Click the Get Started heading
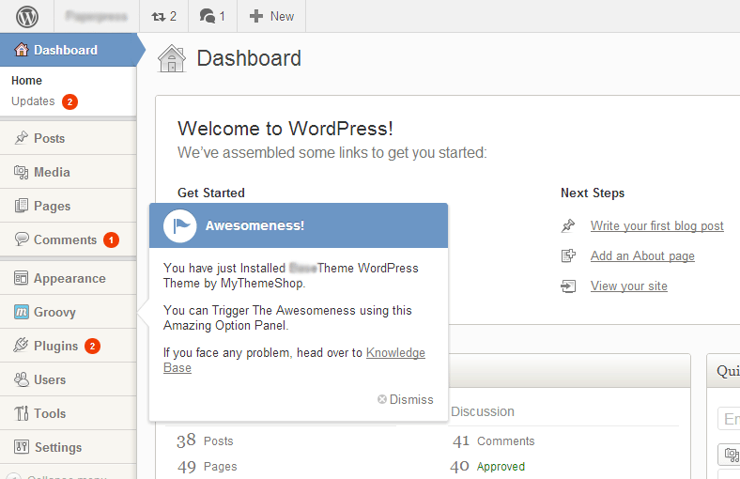The width and height of the screenshot is (740, 479). tap(211, 193)
